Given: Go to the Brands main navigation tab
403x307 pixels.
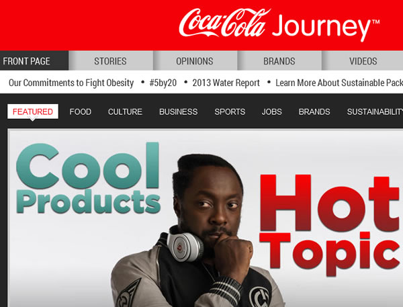Looking at the screenshot, I should [279, 60].
